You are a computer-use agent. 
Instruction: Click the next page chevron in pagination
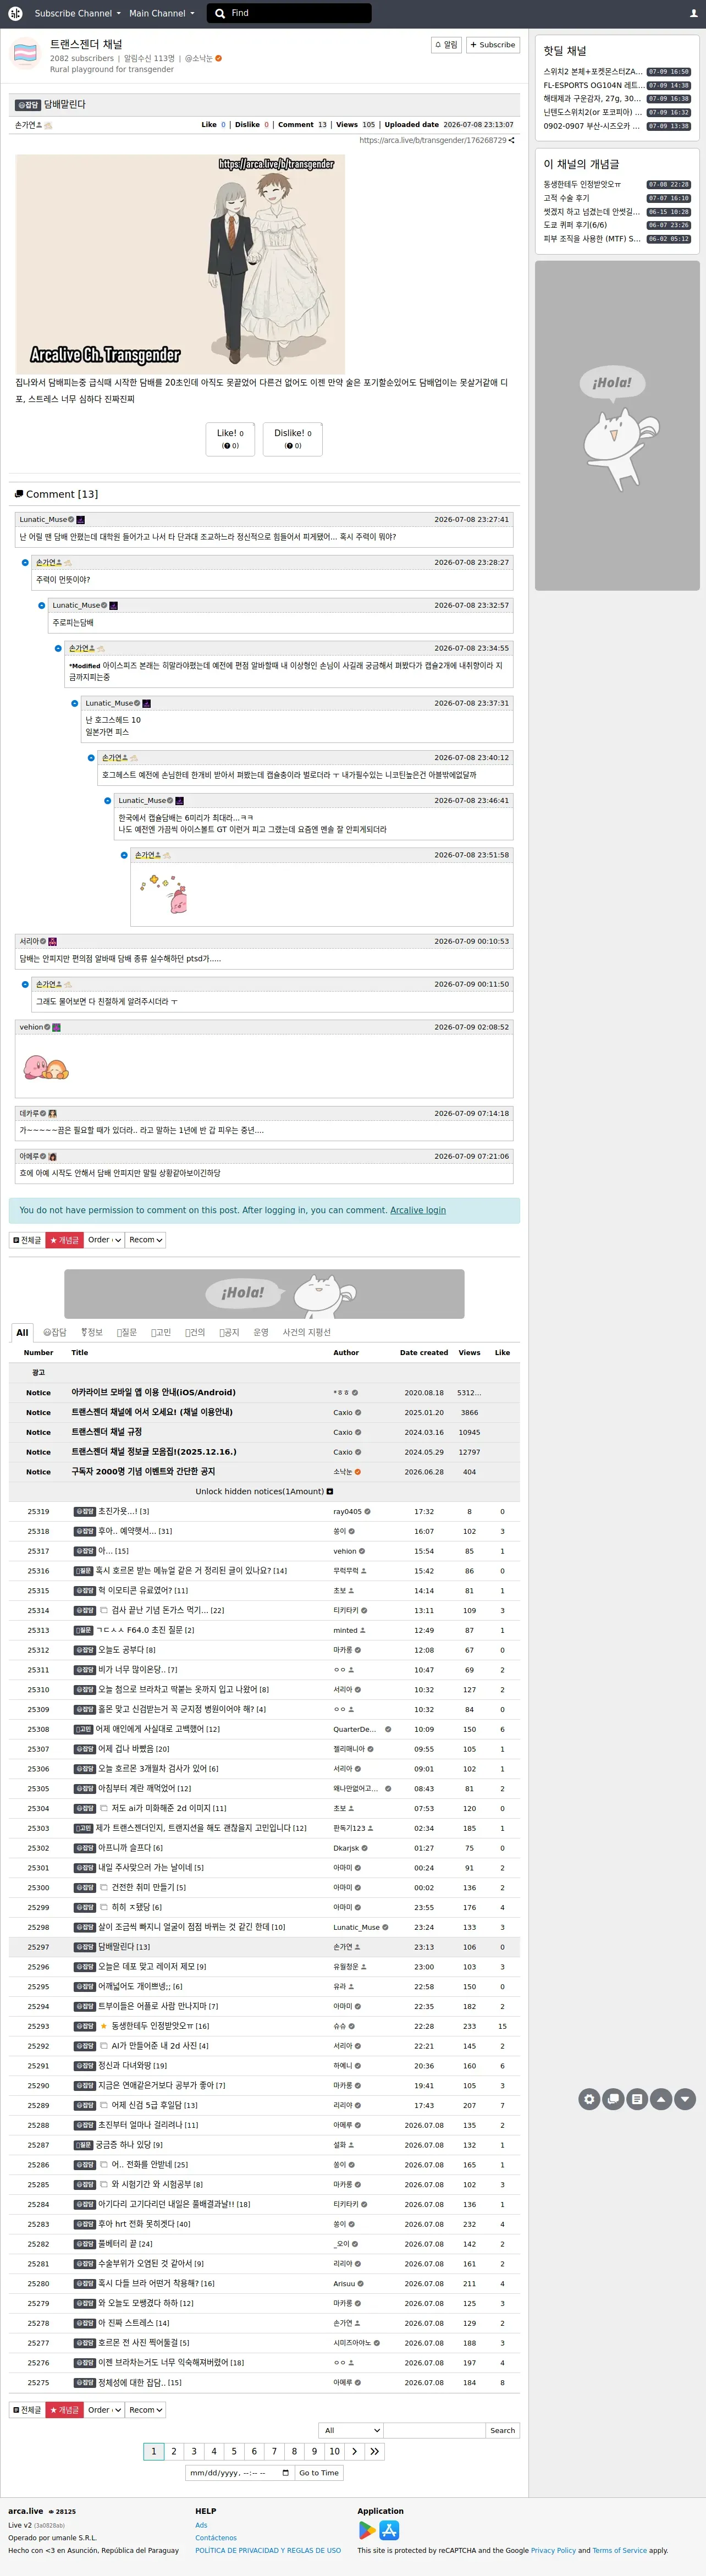click(x=354, y=2451)
